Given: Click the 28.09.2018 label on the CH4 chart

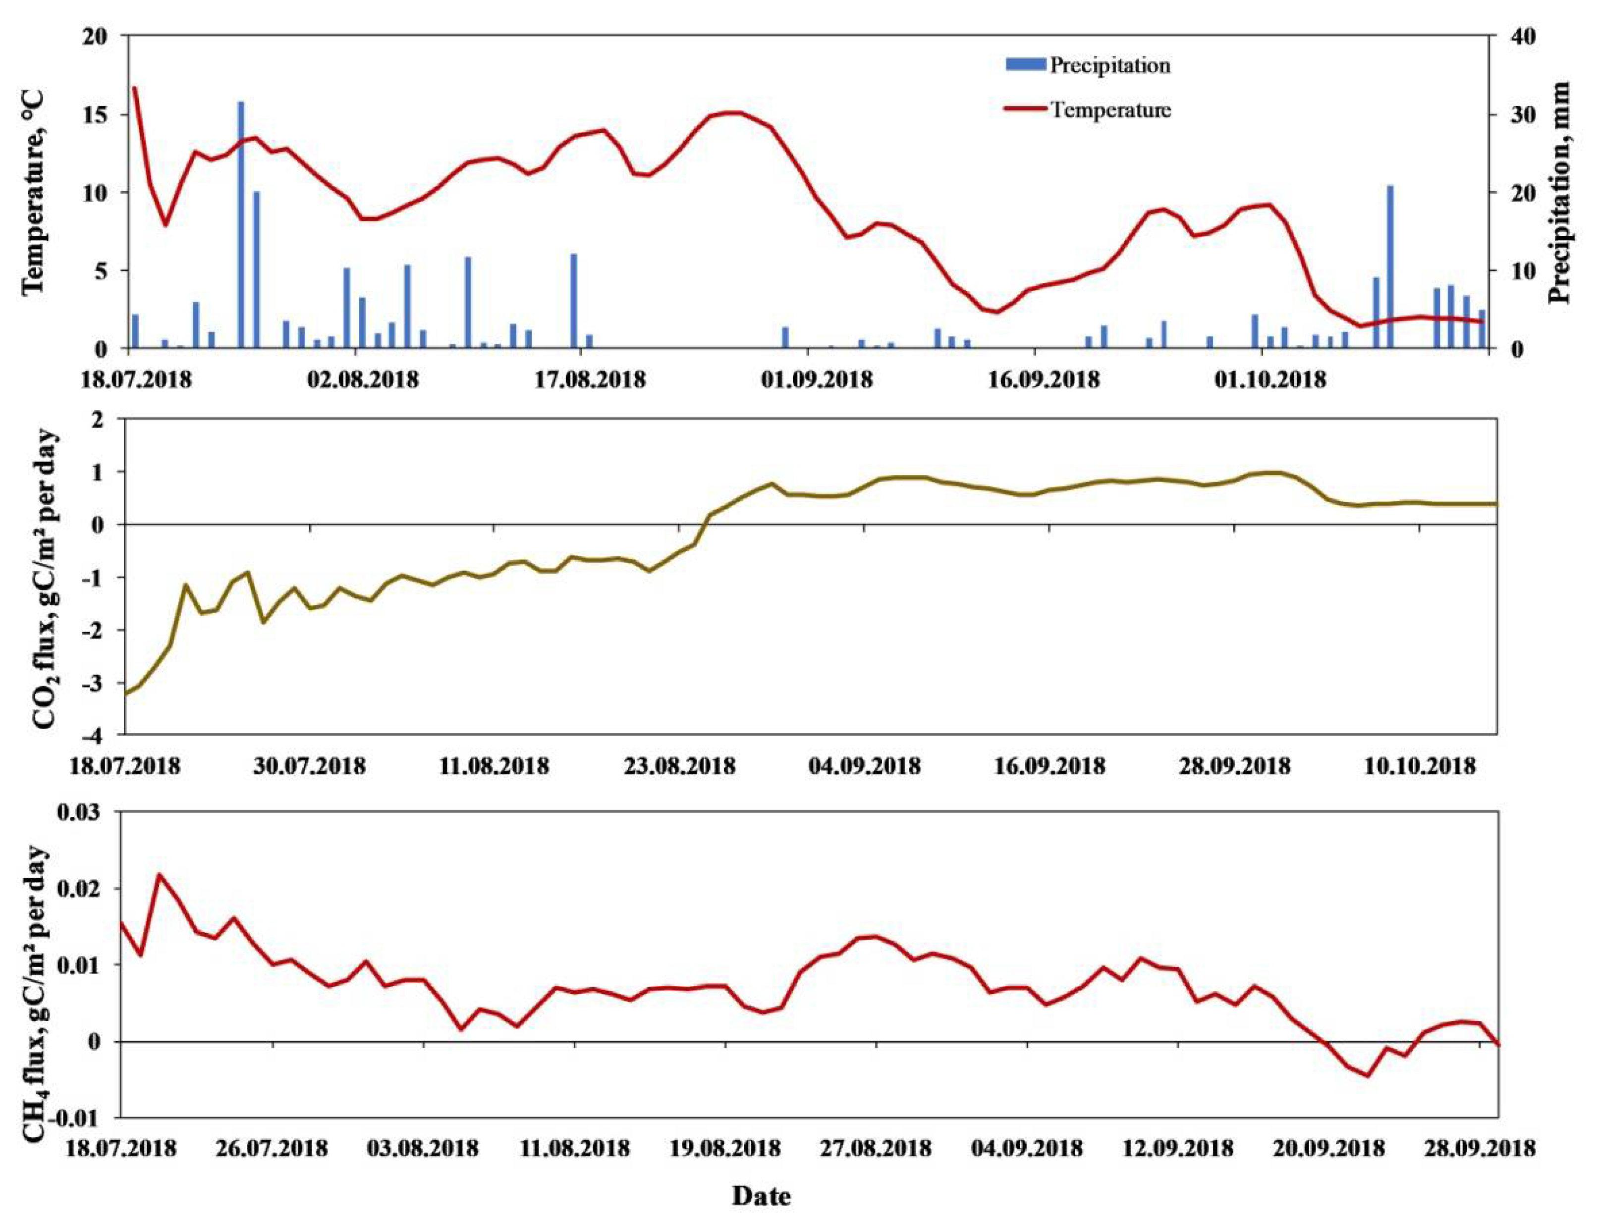Looking at the screenshot, I should (1480, 1148).
